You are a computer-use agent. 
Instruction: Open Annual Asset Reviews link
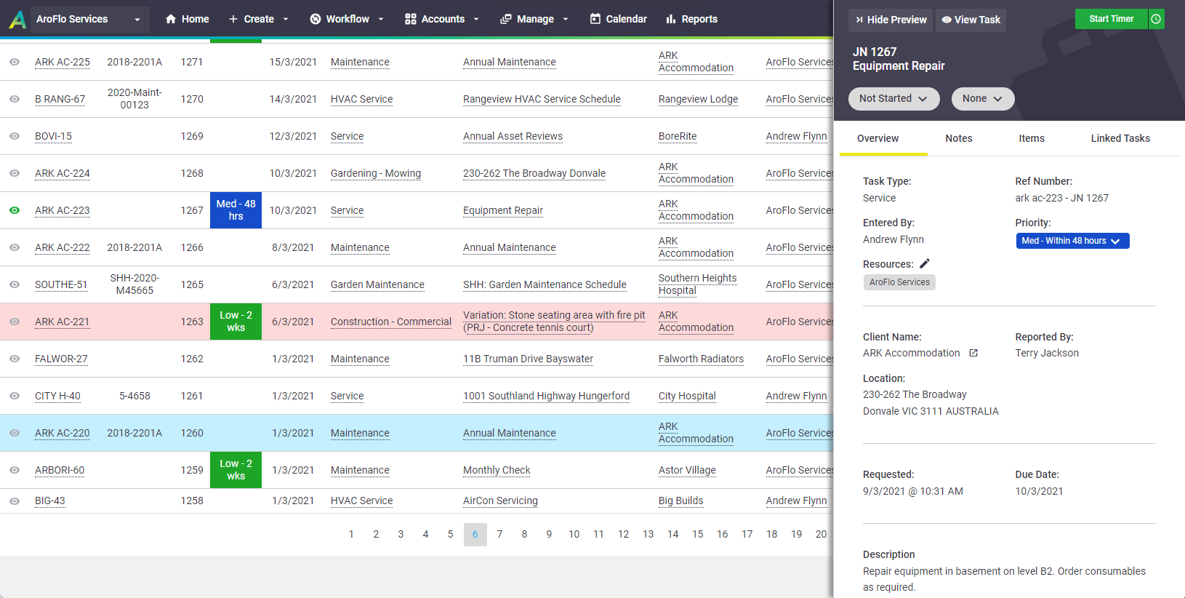pyautogui.click(x=513, y=136)
